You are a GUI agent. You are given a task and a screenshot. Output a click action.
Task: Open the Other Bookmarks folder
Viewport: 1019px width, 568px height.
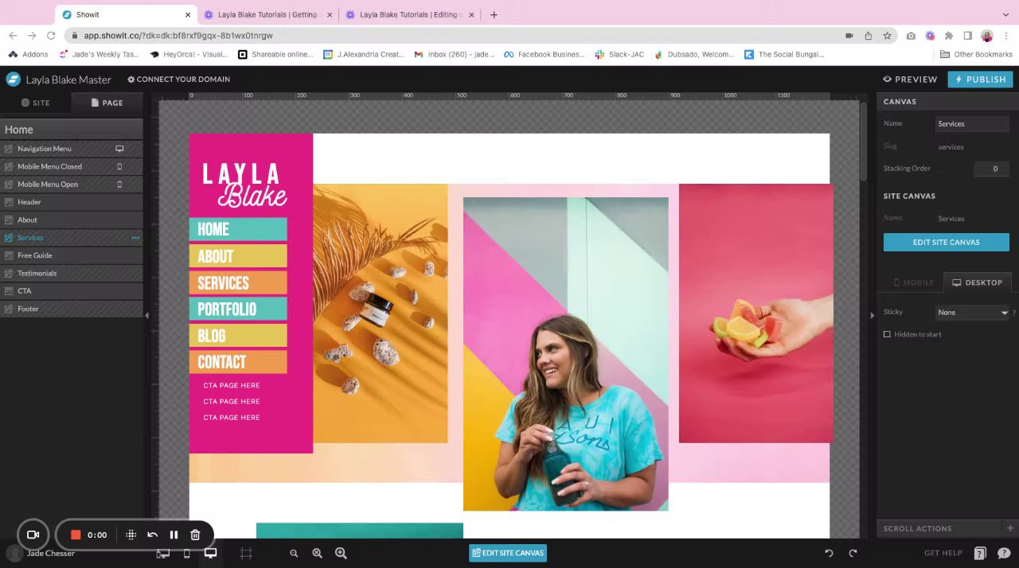[x=976, y=55]
